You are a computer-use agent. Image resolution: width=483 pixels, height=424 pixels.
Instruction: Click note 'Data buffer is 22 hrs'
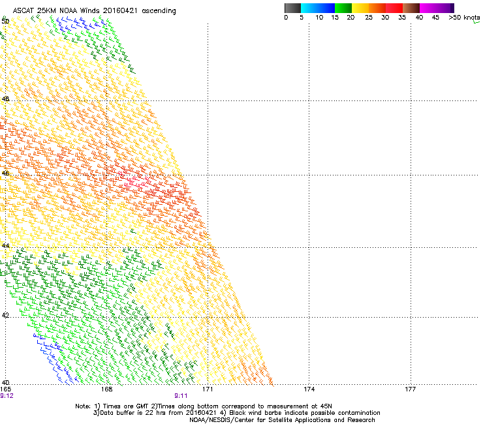[133, 413]
